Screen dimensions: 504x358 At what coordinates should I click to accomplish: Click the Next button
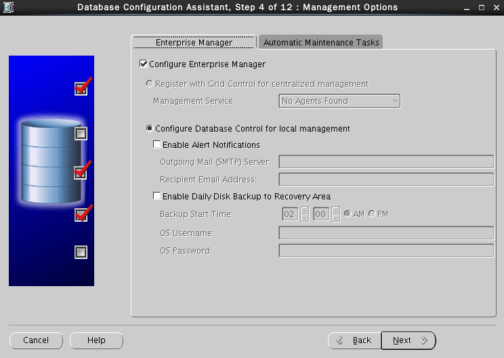[408, 340]
